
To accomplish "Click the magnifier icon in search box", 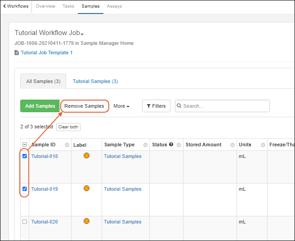I will click(x=179, y=106).
